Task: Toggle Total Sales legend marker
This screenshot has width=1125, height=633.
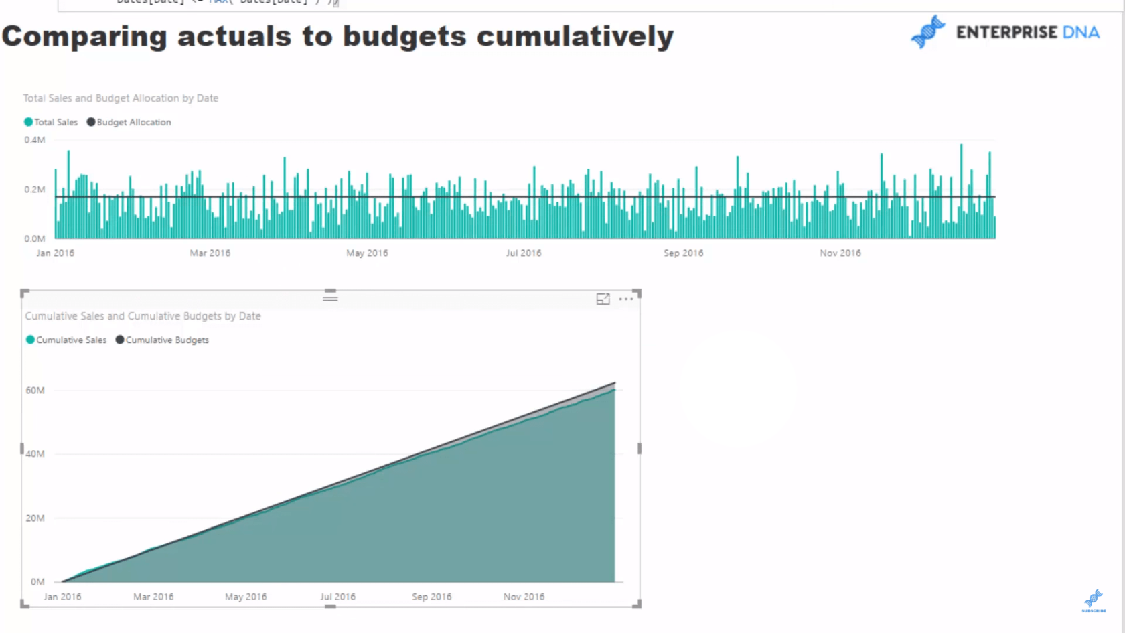Action: tap(28, 122)
